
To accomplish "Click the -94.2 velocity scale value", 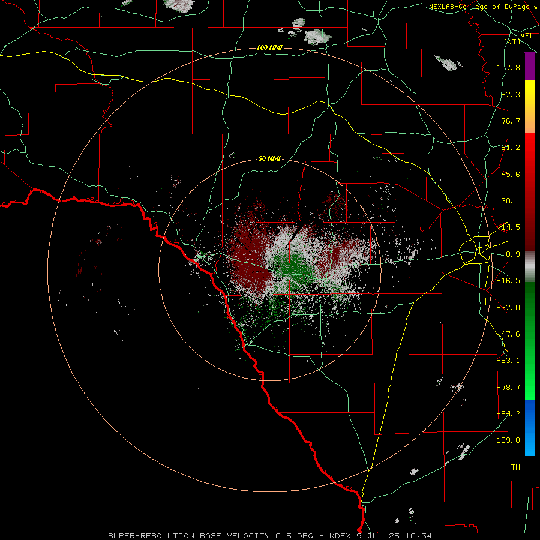I will pos(508,414).
